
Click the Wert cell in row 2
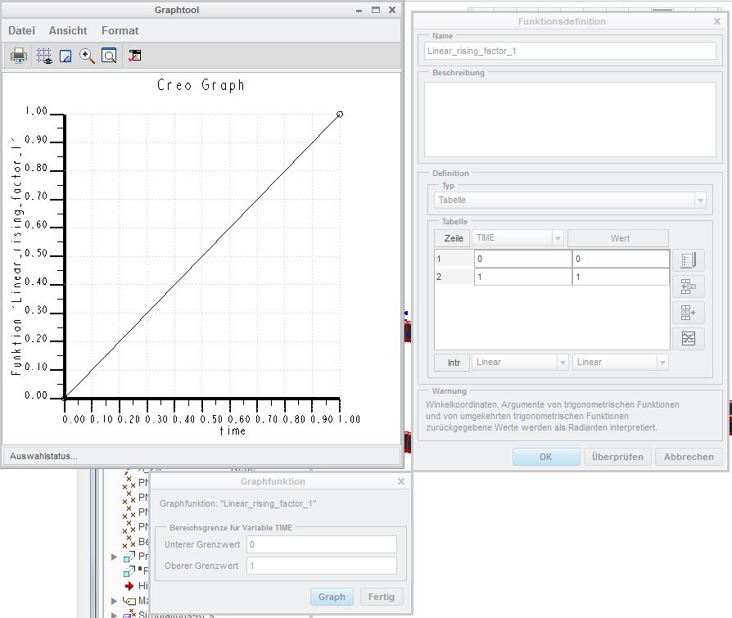(621, 277)
